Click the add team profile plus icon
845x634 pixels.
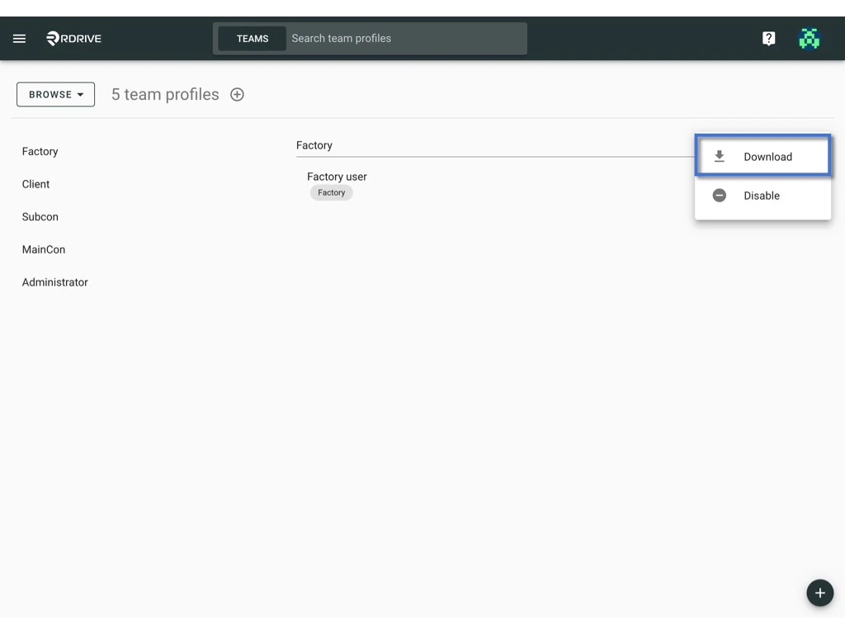[237, 94]
